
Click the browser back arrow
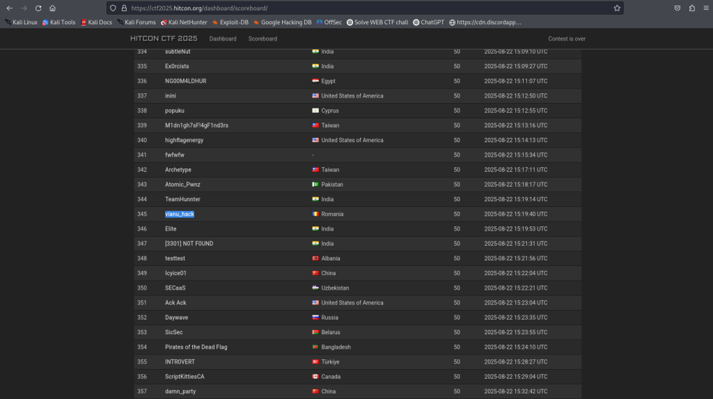tap(9, 8)
